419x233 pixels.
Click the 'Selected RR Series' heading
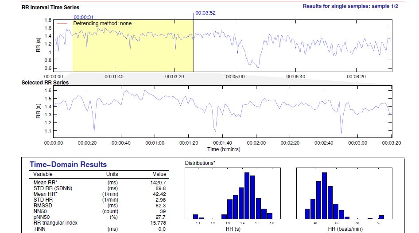(x=45, y=83)
